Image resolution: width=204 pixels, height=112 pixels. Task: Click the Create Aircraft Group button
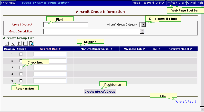pos(100,92)
